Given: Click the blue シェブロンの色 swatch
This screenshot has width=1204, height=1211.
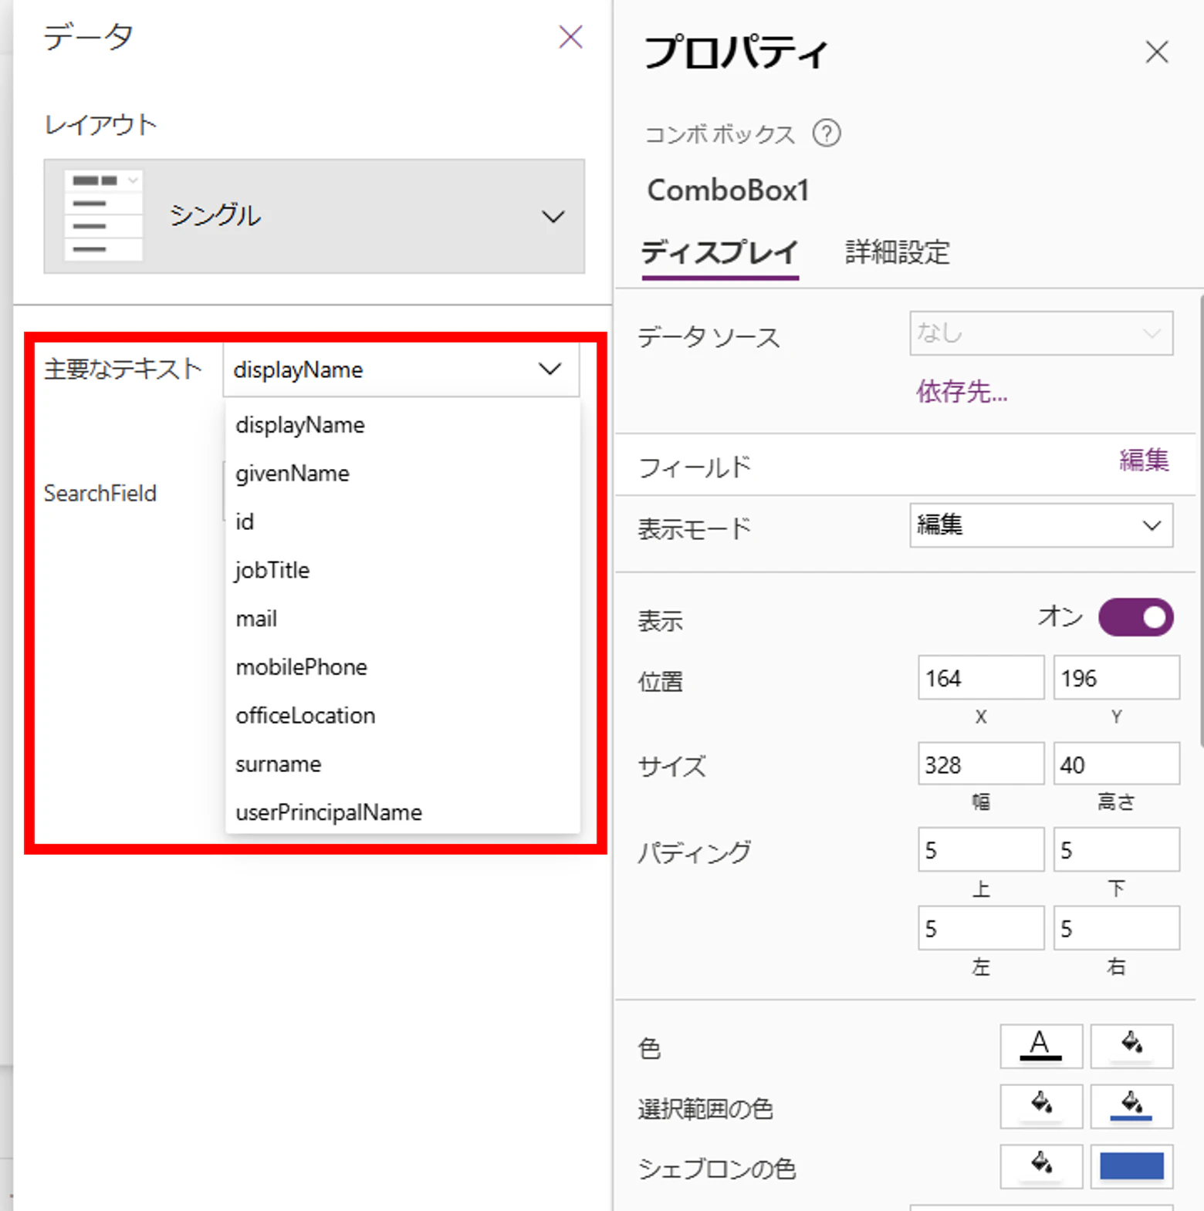Looking at the screenshot, I should click(x=1131, y=1166).
